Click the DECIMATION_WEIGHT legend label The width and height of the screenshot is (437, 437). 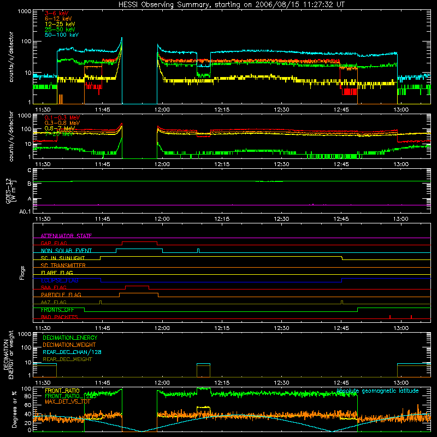pyautogui.click(x=69, y=345)
